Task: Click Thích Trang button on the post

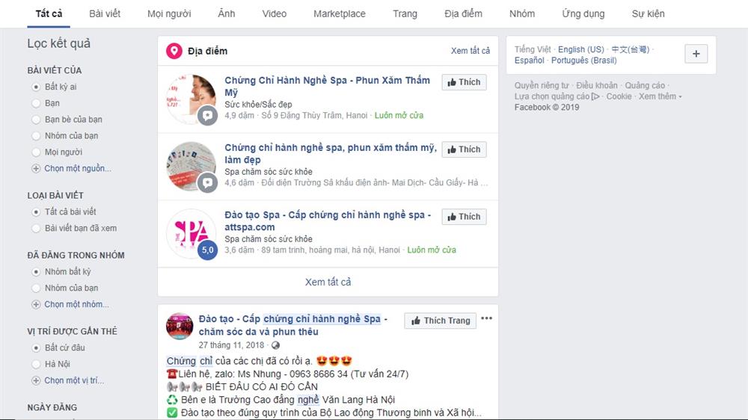Action: 441,321
